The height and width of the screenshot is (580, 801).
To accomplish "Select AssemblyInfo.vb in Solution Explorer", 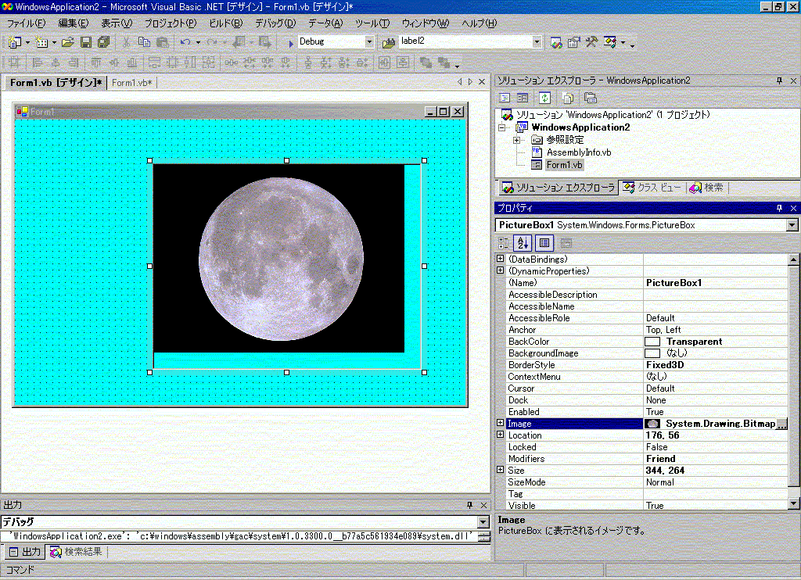I will [x=579, y=152].
